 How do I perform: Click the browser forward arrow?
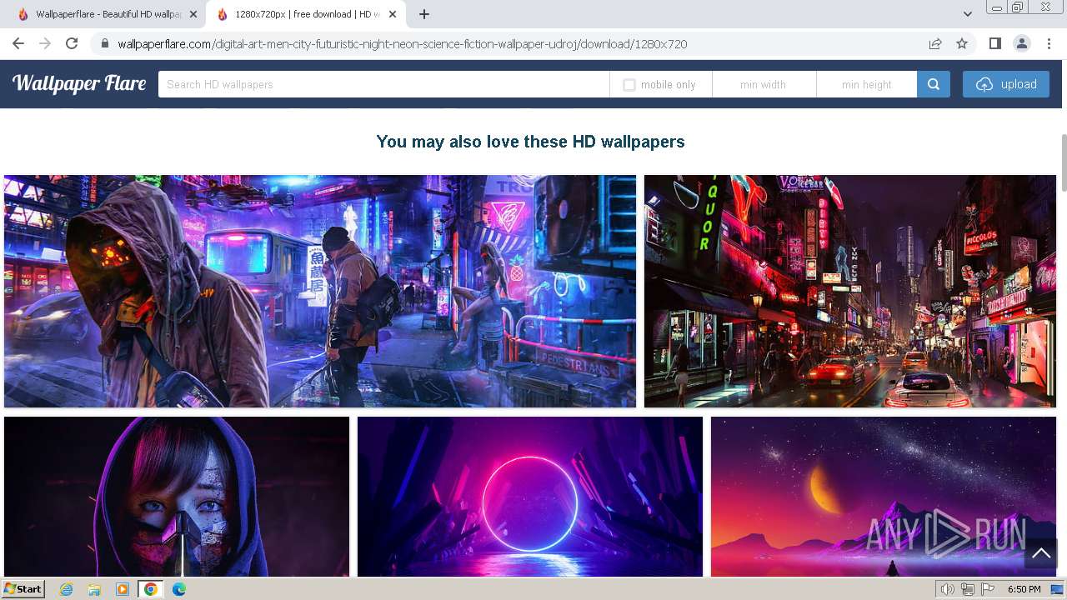tap(45, 43)
